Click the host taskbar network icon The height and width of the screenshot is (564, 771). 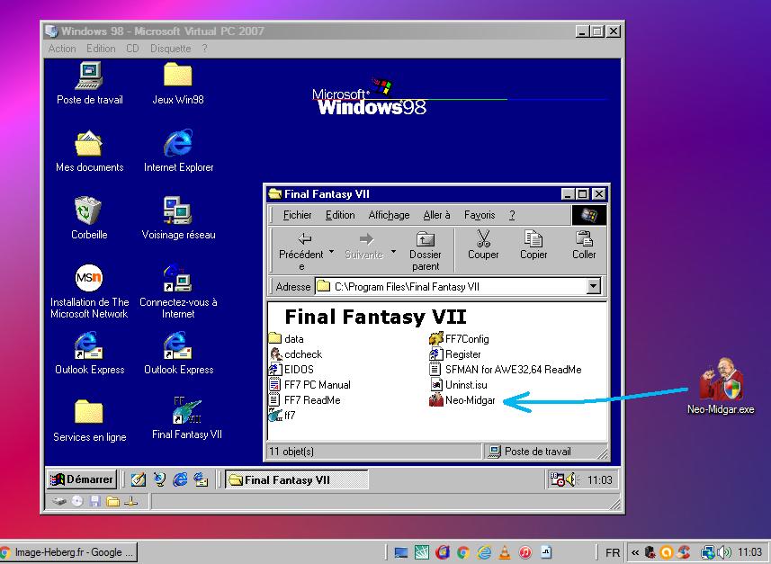point(709,552)
